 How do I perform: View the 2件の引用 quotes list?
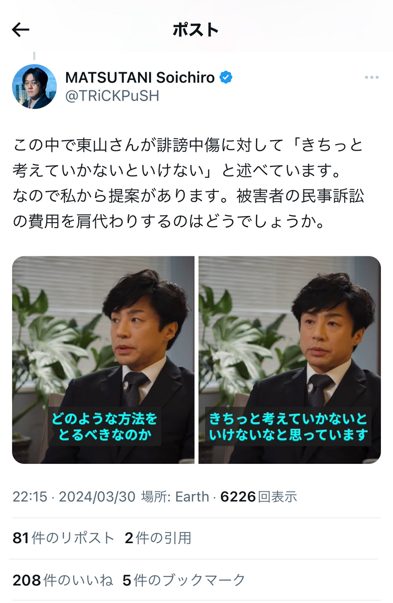tap(158, 538)
